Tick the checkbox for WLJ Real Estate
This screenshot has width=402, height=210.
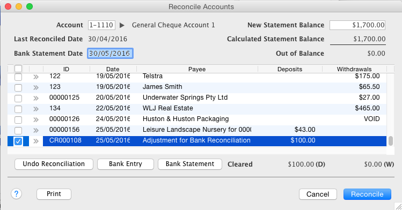[x=18, y=109]
